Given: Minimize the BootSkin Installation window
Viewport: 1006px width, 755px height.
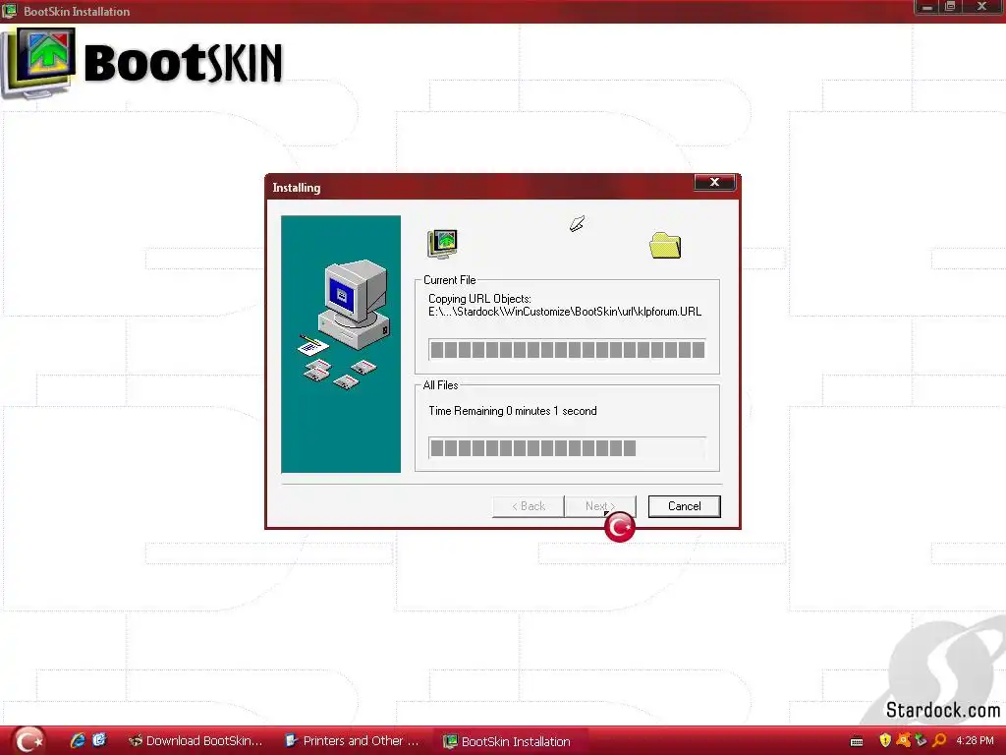Looking at the screenshot, I should tap(926, 7).
